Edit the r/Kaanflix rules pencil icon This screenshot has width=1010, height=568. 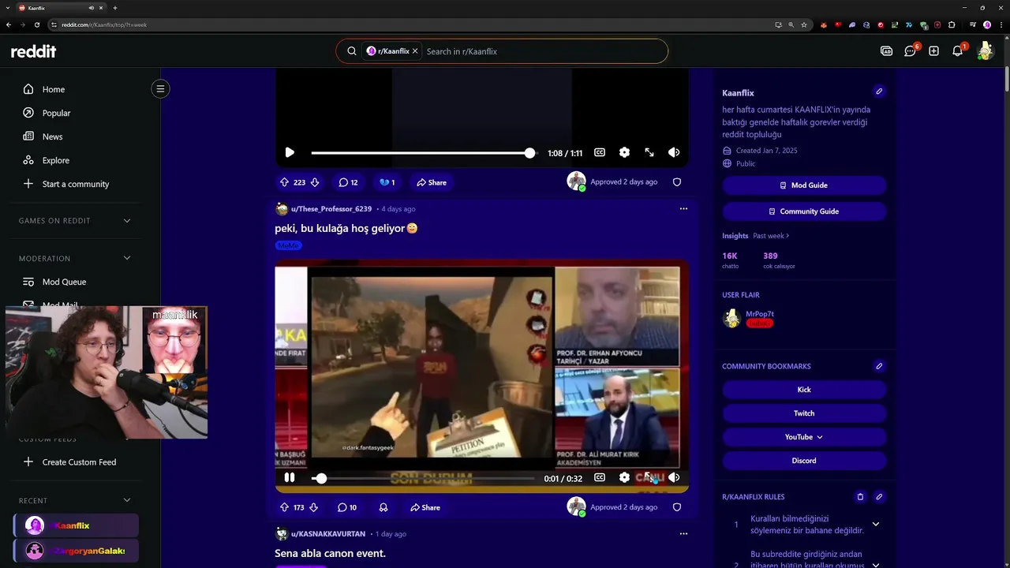click(x=879, y=497)
